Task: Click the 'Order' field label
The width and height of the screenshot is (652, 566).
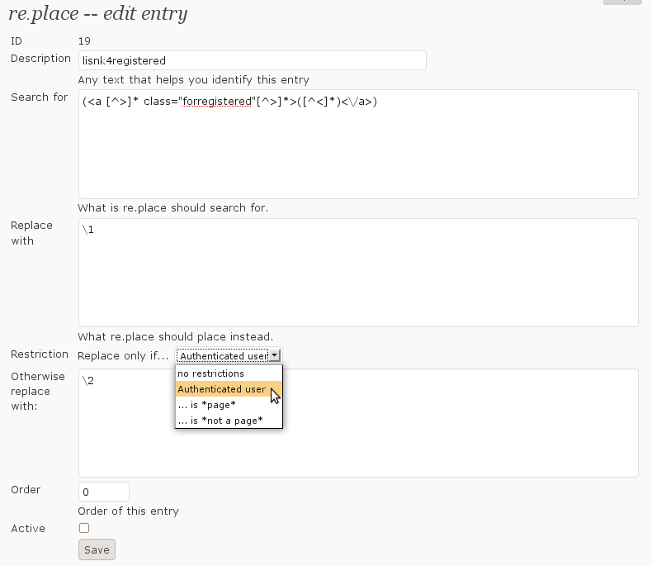Action: [x=26, y=489]
